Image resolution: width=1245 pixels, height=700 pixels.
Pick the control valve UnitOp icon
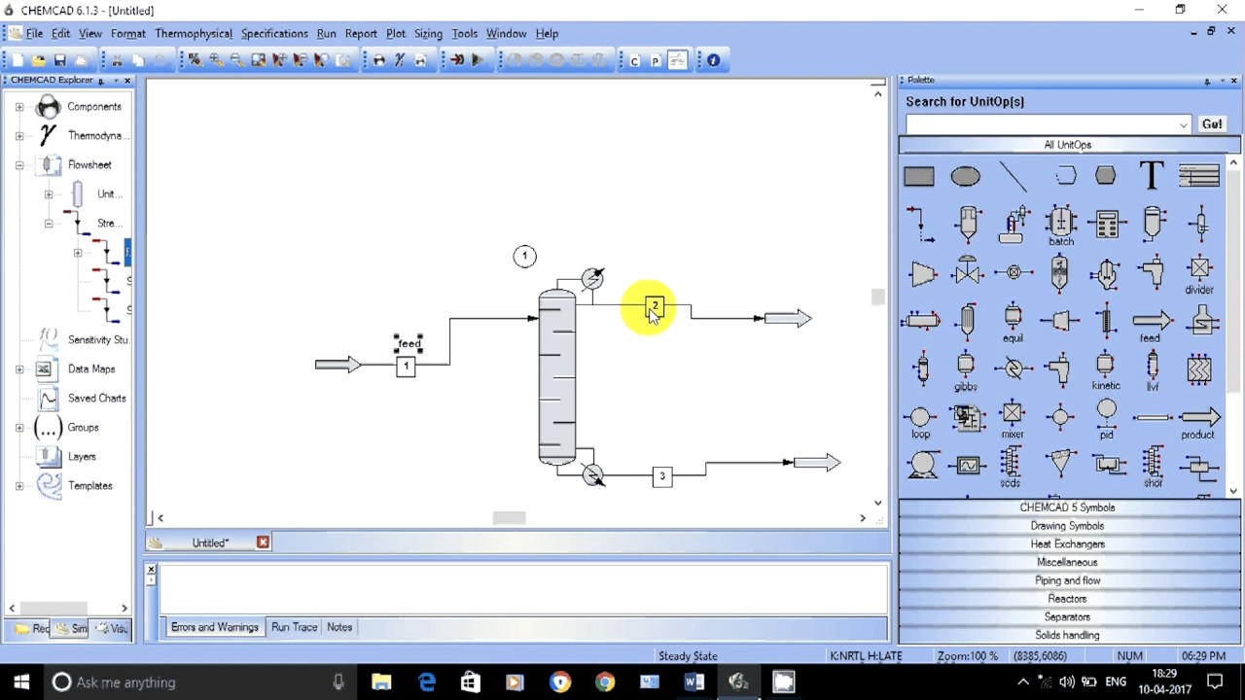pos(967,272)
